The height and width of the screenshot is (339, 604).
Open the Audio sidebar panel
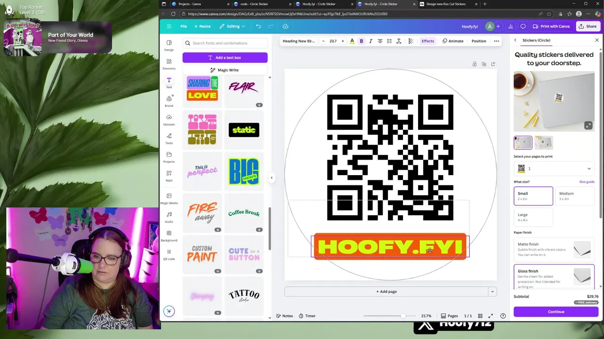[x=169, y=217]
